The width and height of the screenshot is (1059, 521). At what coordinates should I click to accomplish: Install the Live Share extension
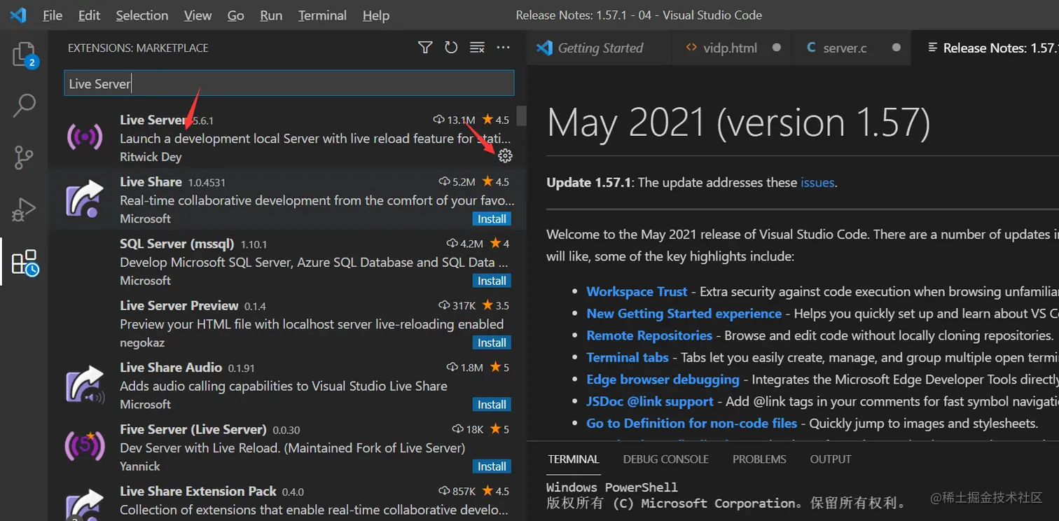tap(492, 218)
